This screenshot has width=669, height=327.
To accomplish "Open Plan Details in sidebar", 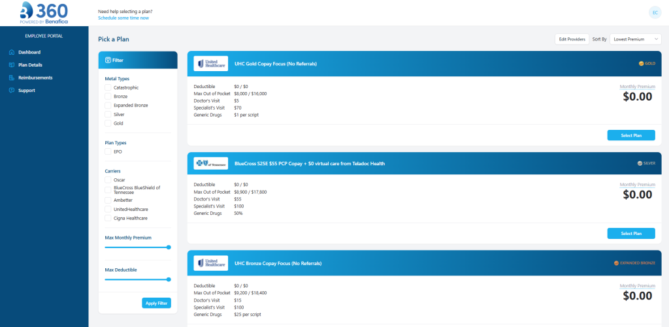I will [30, 65].
